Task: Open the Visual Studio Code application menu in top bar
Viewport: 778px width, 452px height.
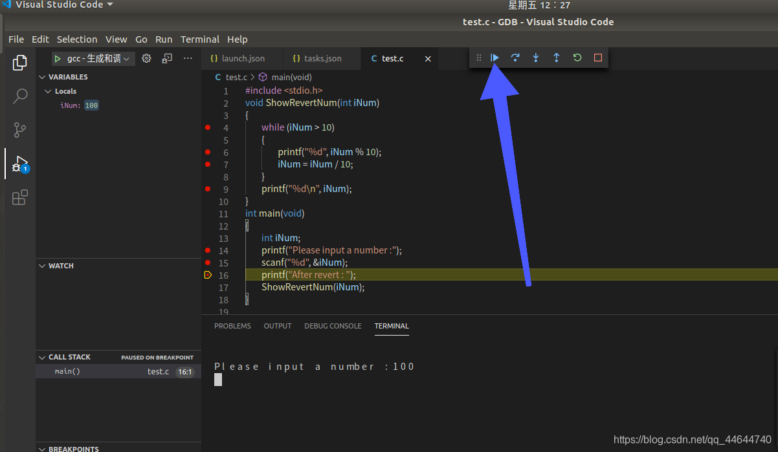Action: tap(58, 5)
